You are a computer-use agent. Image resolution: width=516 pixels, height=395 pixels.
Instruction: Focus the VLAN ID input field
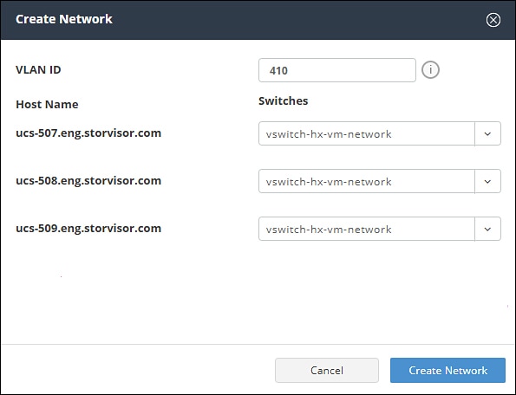tap(337, 70)
